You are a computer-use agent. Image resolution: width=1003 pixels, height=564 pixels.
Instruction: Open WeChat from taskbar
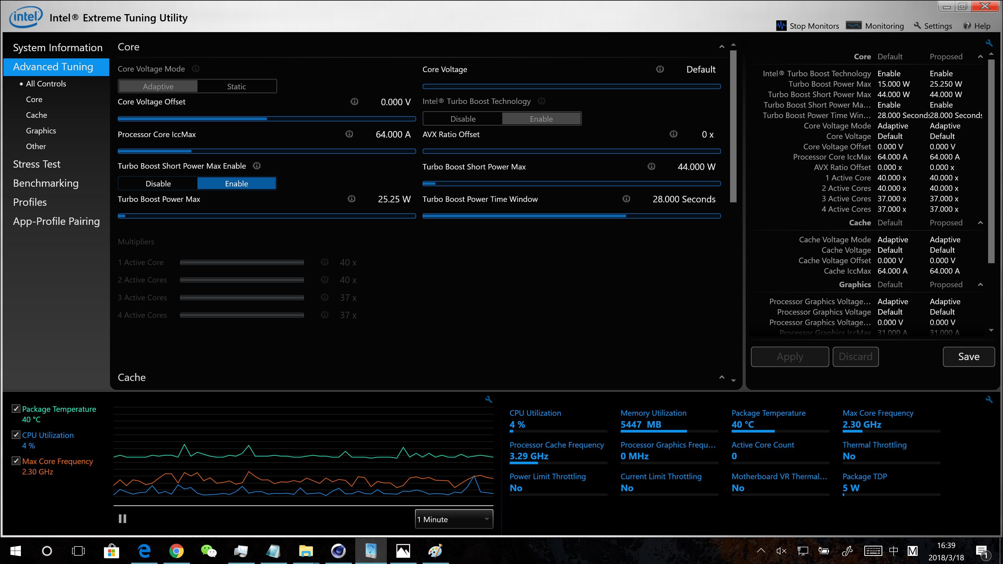[209, 551]
